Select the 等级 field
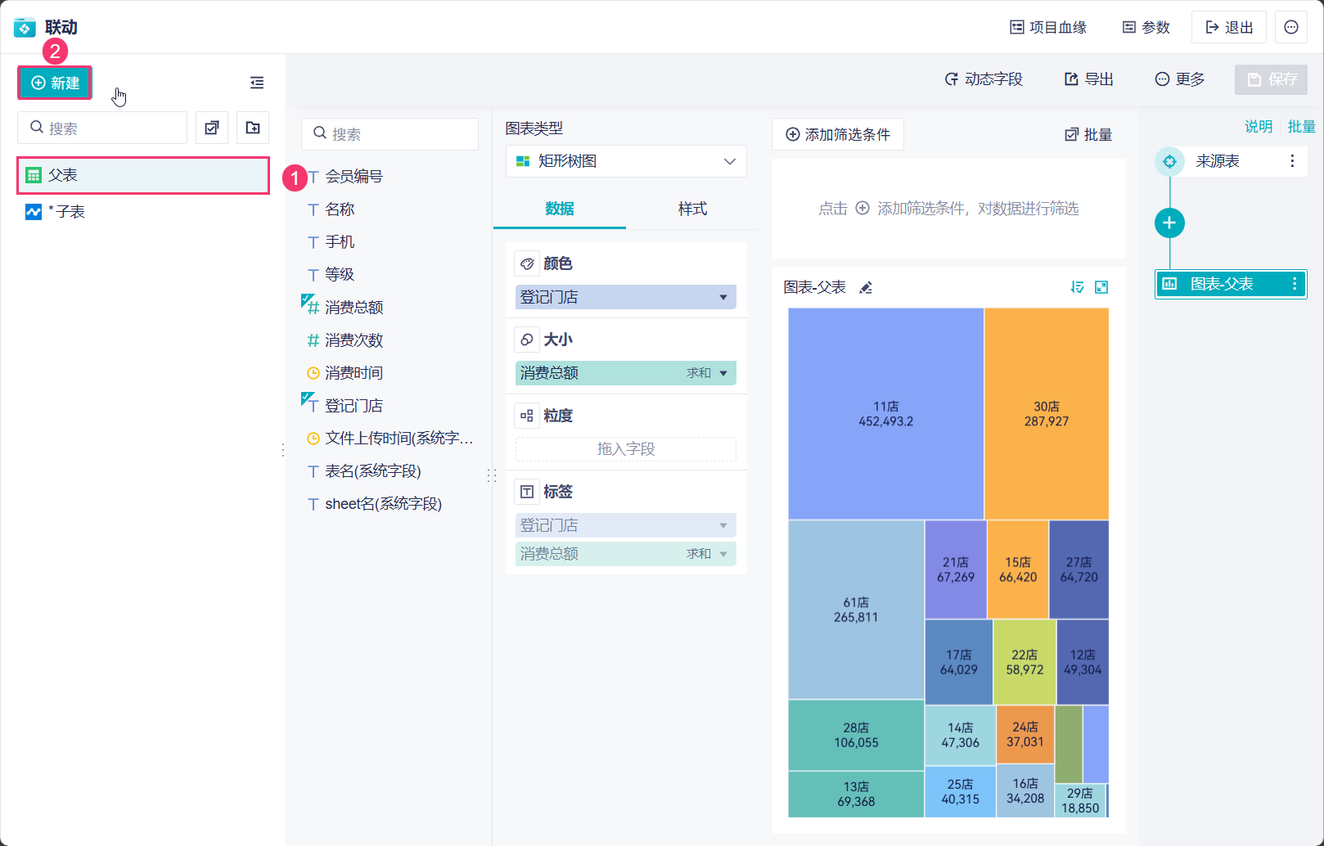Image resolution: width=1324 pixels, height=846 pixels. 340,274
